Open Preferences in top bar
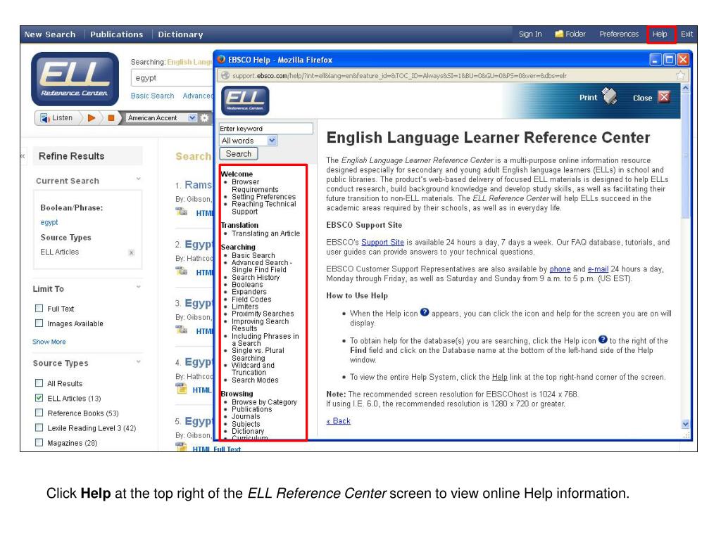This screenshot has height=540, width=721. coord(619,34)
